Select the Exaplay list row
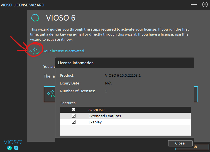The image size is (210, 152). [x=125, y=122]
